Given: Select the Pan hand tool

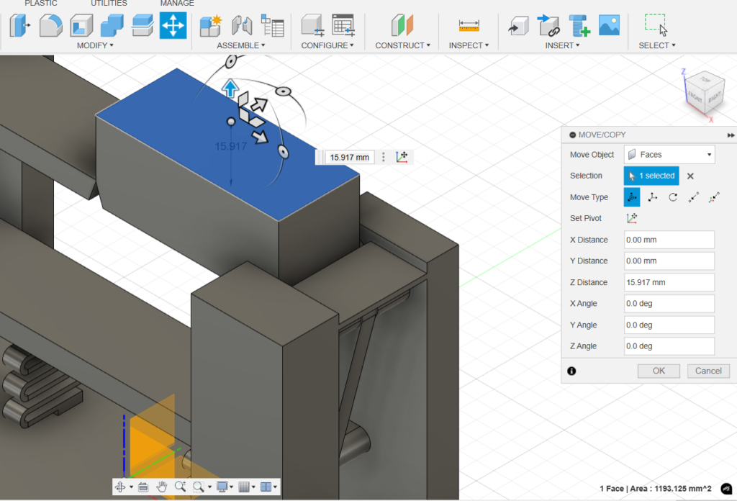Looking at the screenshot, I should (162, 487).
